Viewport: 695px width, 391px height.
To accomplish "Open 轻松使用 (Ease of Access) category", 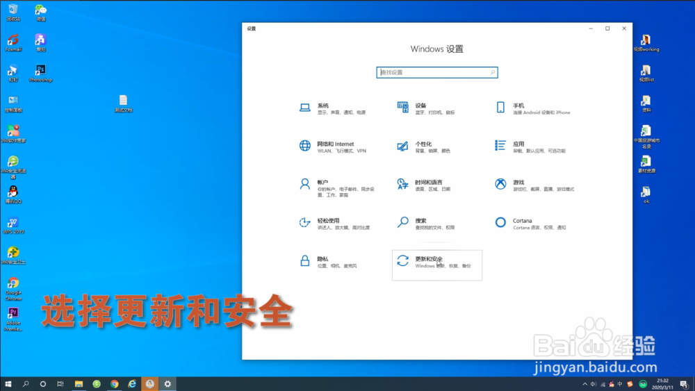I will click(x=334, y=223).
